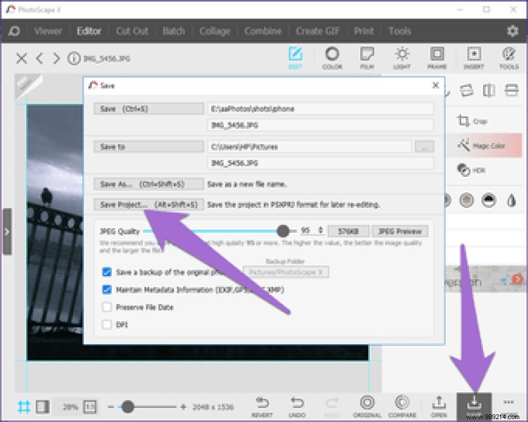Screen dimensions: 528x422
Task: Enable the Preserve File Date checkbox
Action: pos(107,307)
